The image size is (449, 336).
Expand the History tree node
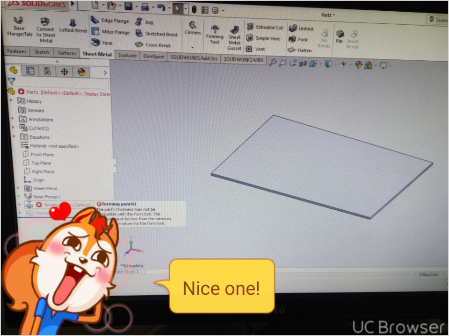point(11,100)
